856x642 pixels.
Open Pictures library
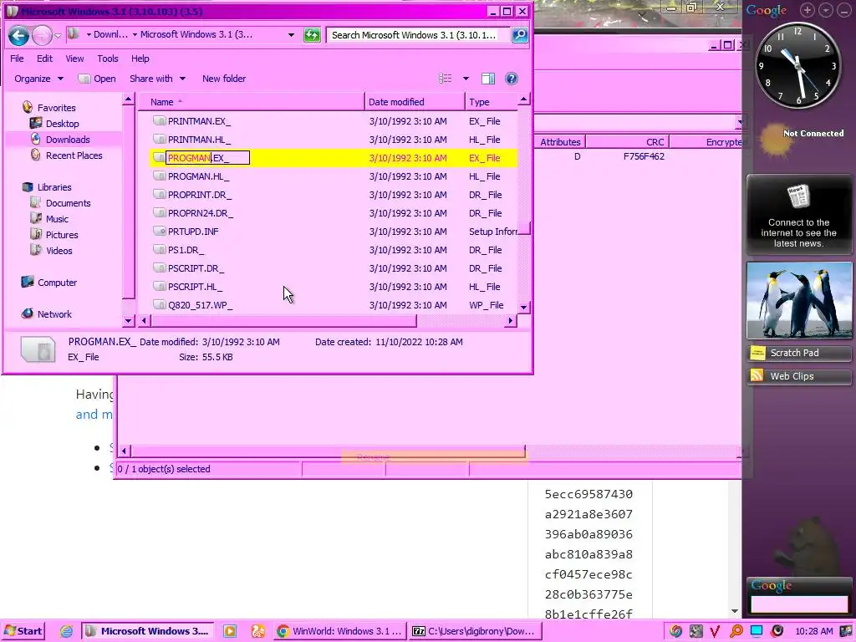click(62, 234)
